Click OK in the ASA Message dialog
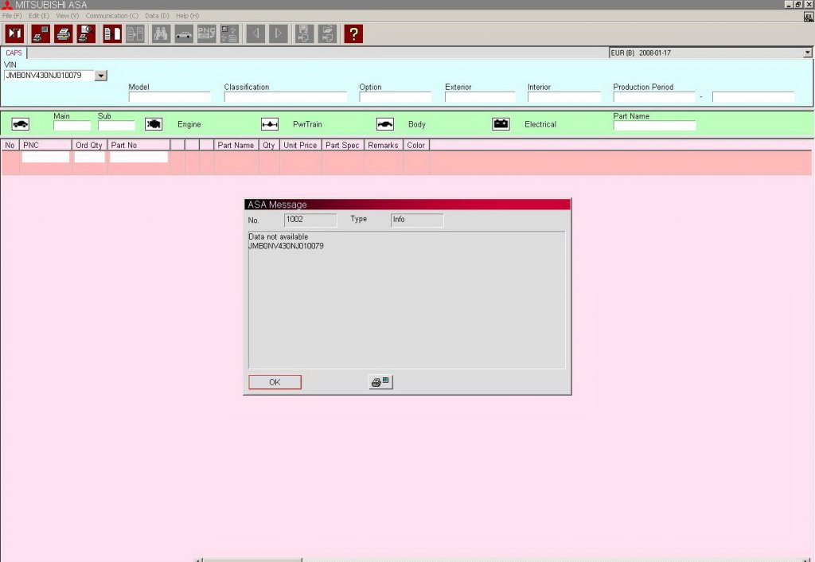 click(x=275, y=382)
